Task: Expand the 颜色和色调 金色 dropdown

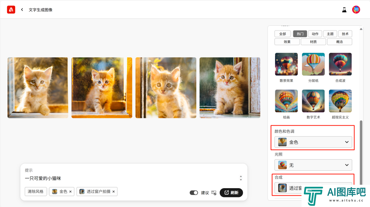Action: point(313,142)
